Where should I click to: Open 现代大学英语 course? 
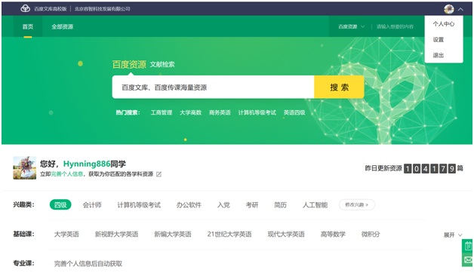(x=286, y=235)
